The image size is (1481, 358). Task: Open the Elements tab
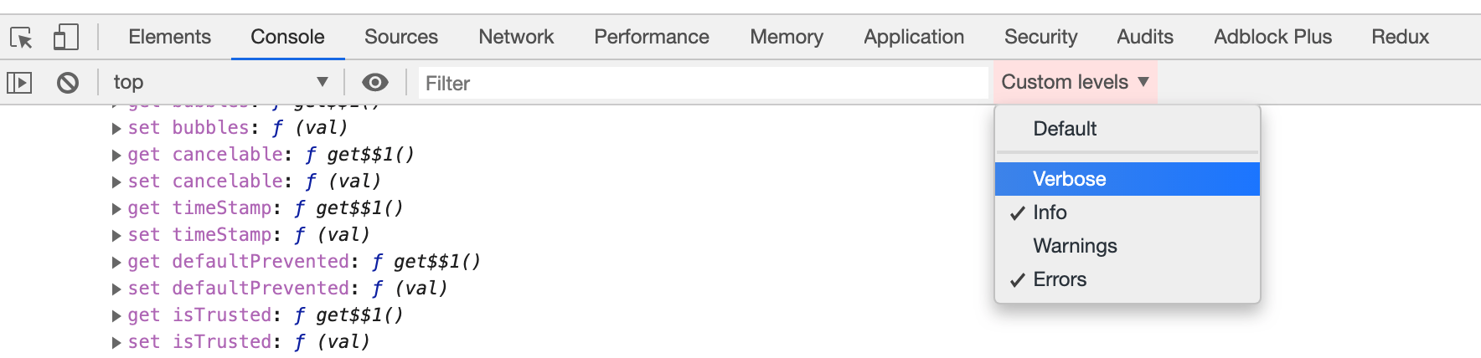tap(169, 37)
